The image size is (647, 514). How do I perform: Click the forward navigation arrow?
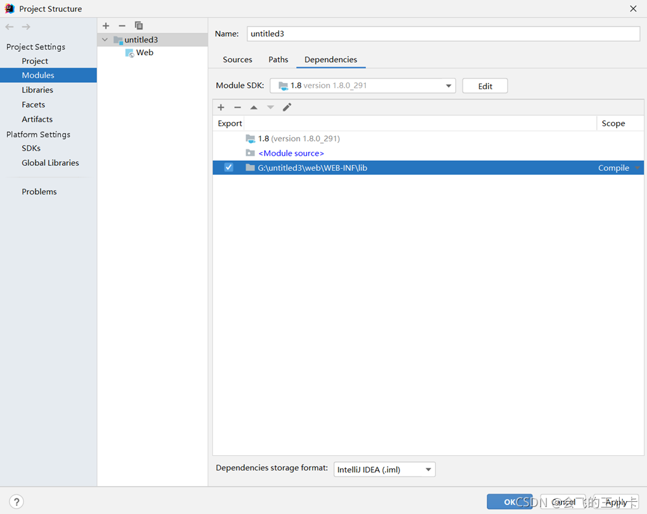point(26,27)
